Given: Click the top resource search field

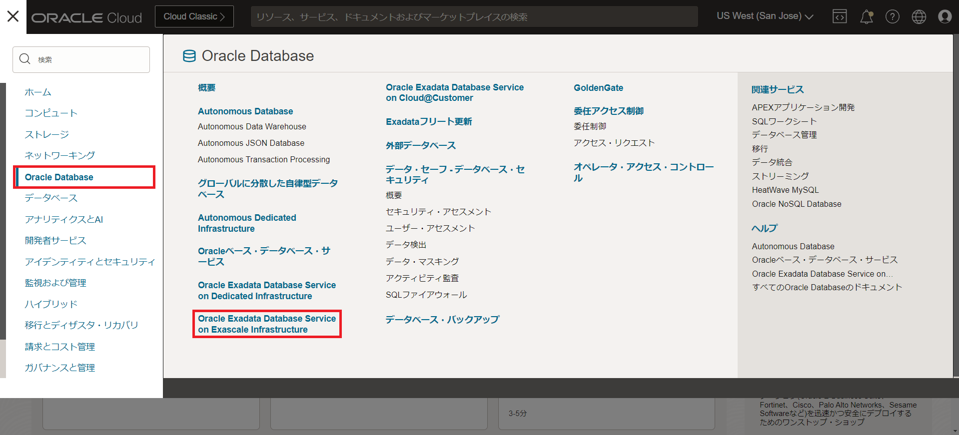Looking at the screenshot, I should coord(474,16).
